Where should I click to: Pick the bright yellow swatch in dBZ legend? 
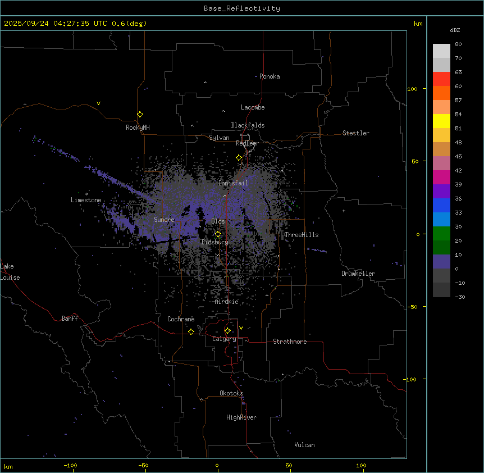(x=441, y=121)
